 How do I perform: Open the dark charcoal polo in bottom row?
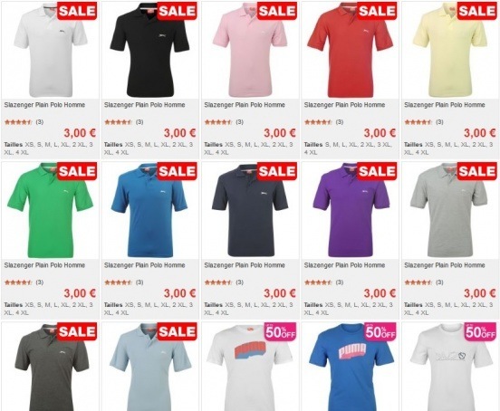coord(51,367)
